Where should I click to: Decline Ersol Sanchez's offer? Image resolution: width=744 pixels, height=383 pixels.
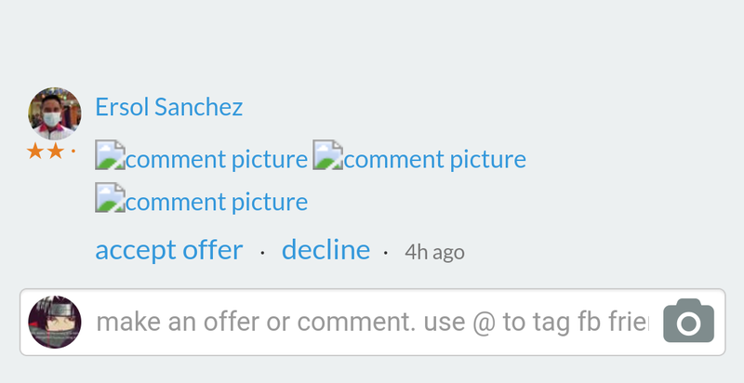click(325, 250)
